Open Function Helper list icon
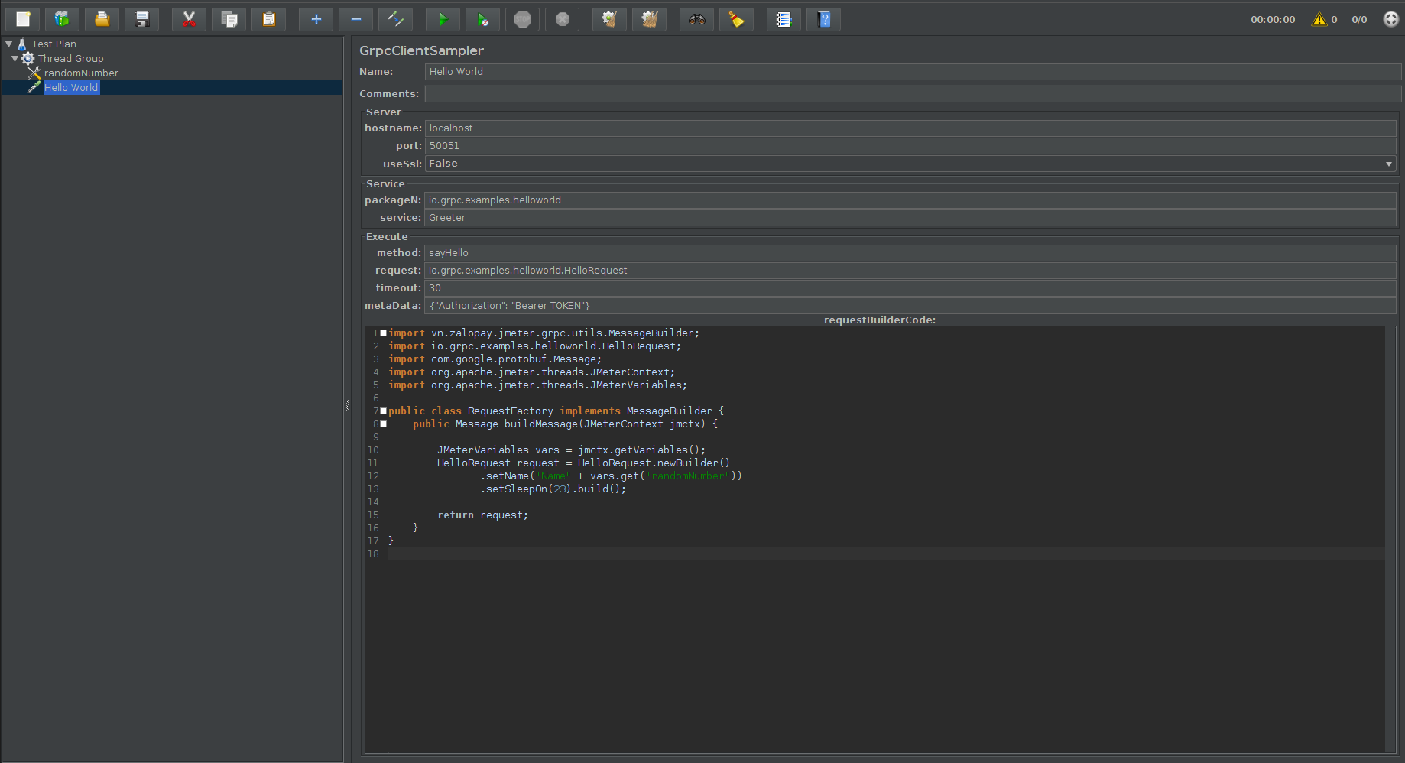Screen dimensions: 1405x763 [784, 19]
